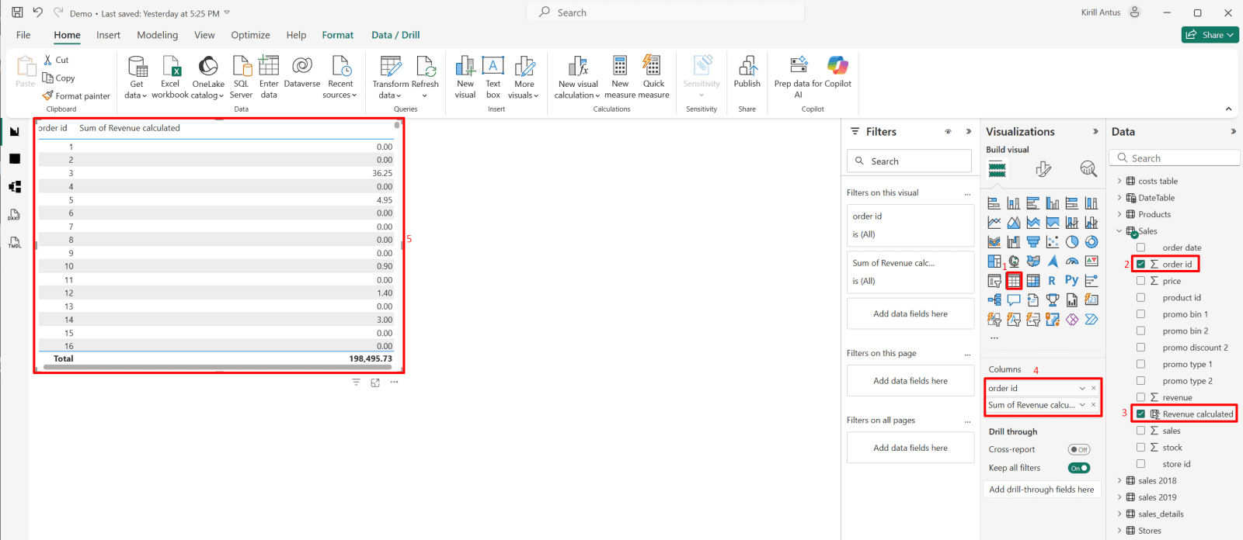Switch to the Data / Drill tab

pos(395,35)
